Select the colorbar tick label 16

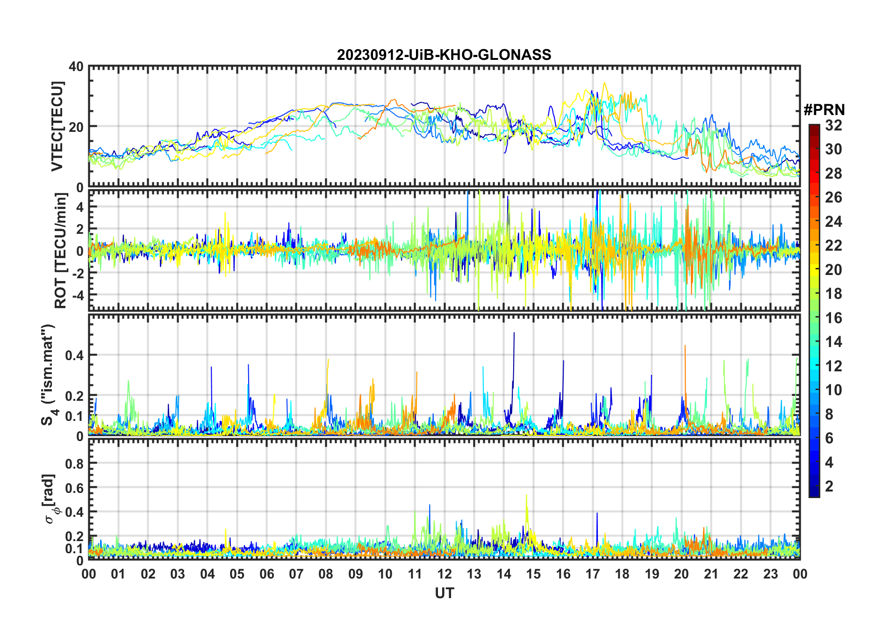coord(833,318)
